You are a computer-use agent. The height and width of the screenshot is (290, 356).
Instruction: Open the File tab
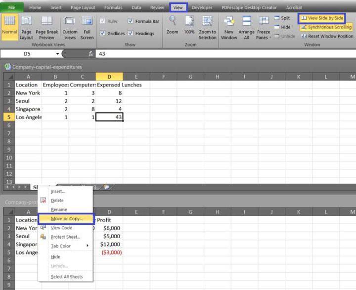pyautogui.click(x=11, y=7)
